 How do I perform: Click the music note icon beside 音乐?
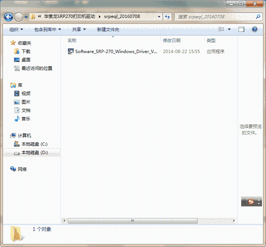coord(17,119)
